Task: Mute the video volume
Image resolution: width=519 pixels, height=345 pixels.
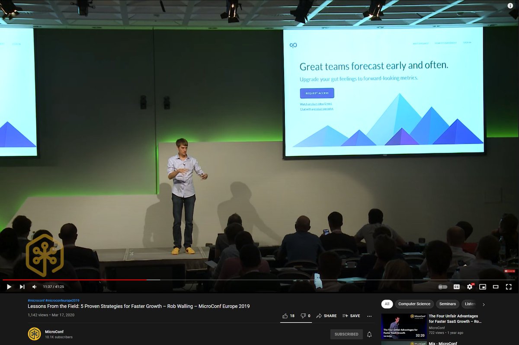Action: tap(35, 287)
